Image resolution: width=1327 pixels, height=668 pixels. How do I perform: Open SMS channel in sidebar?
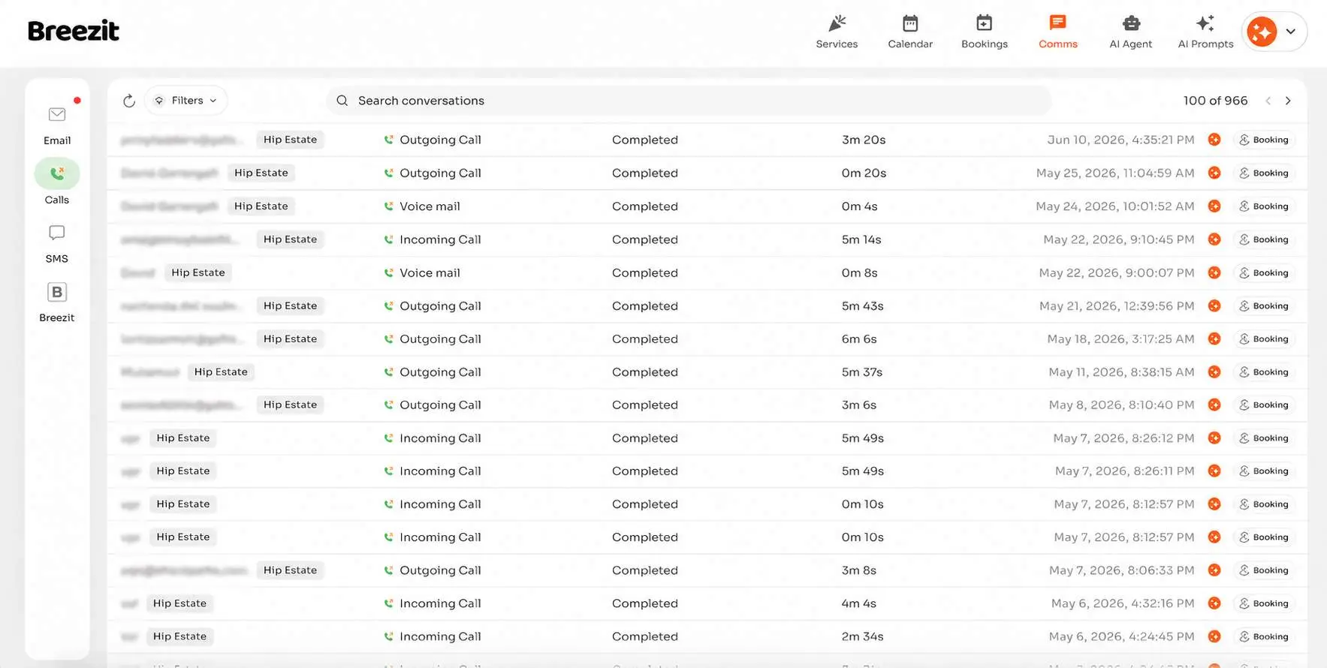[57, 243]
